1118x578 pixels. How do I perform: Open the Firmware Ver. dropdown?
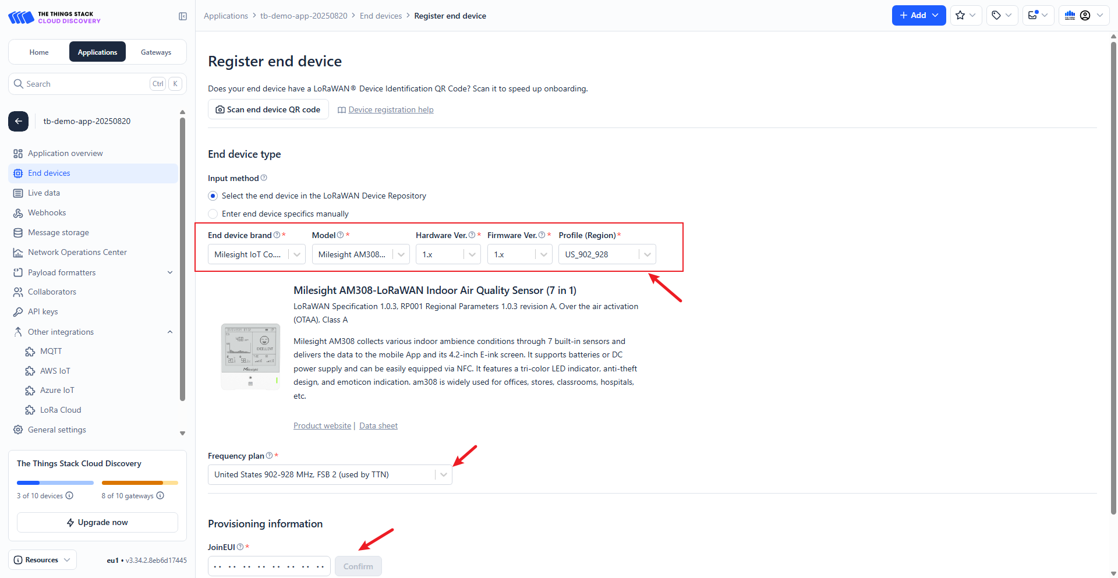point(520,254)
